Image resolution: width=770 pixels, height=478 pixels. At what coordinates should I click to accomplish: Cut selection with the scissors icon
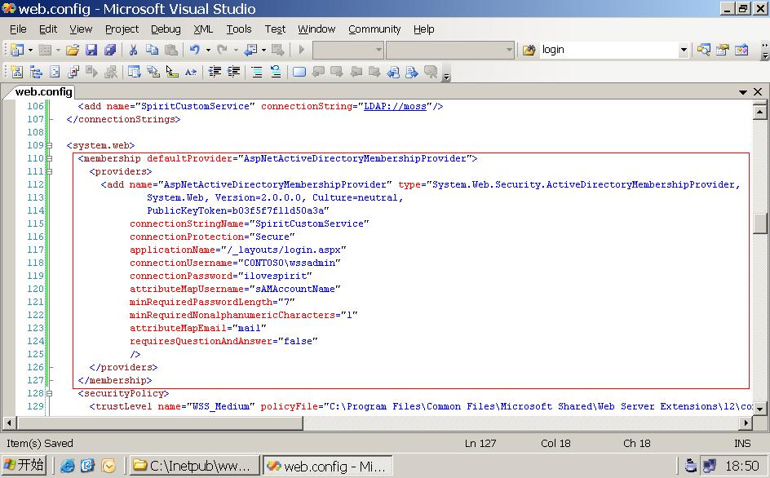(x=133, y=50)
